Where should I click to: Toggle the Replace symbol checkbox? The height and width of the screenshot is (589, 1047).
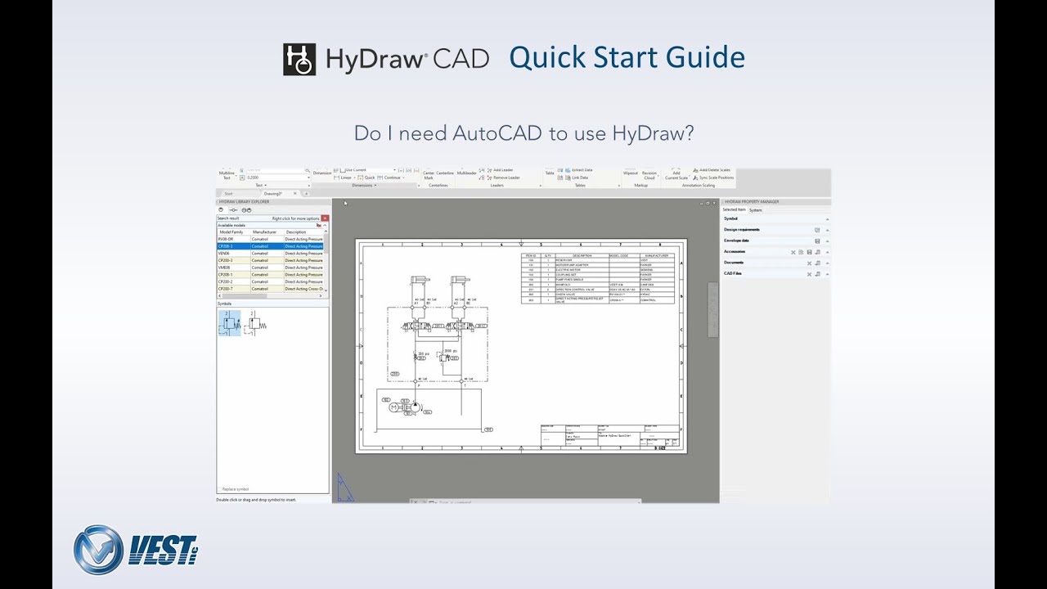(x=219, y=489)
